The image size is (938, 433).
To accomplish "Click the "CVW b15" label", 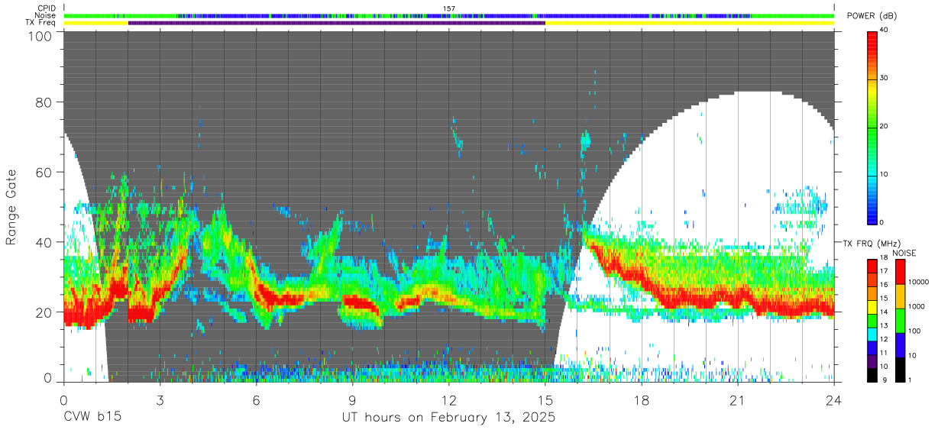I will [92, 418].
